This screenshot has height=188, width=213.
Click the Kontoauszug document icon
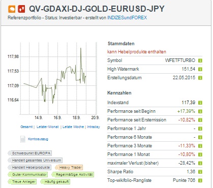(x=23, y=139)
